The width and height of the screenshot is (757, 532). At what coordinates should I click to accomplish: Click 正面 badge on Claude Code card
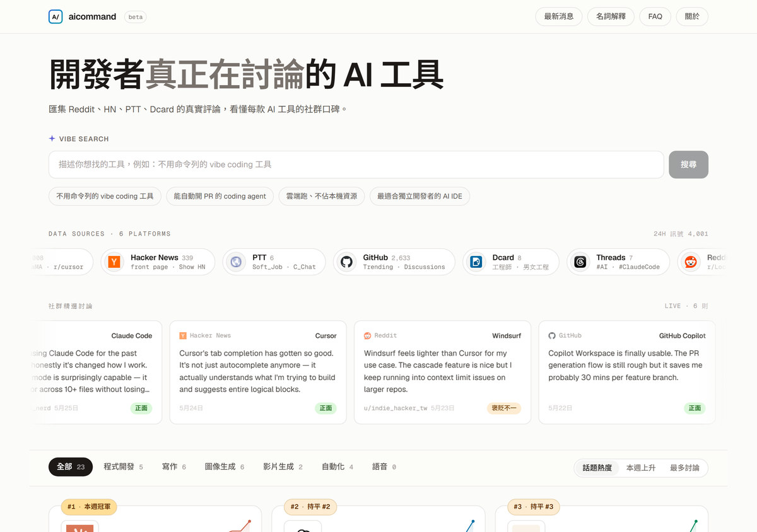(141, 408)
